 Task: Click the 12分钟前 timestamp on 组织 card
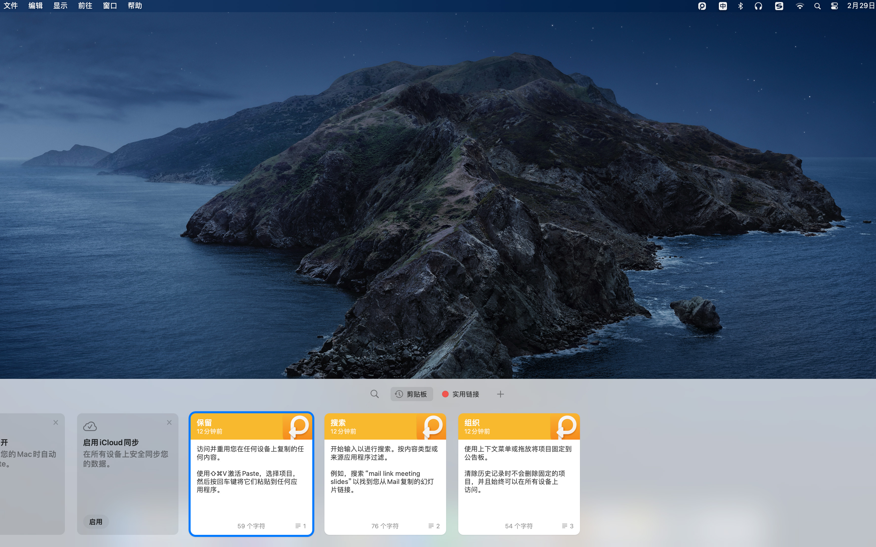(477, 432)
